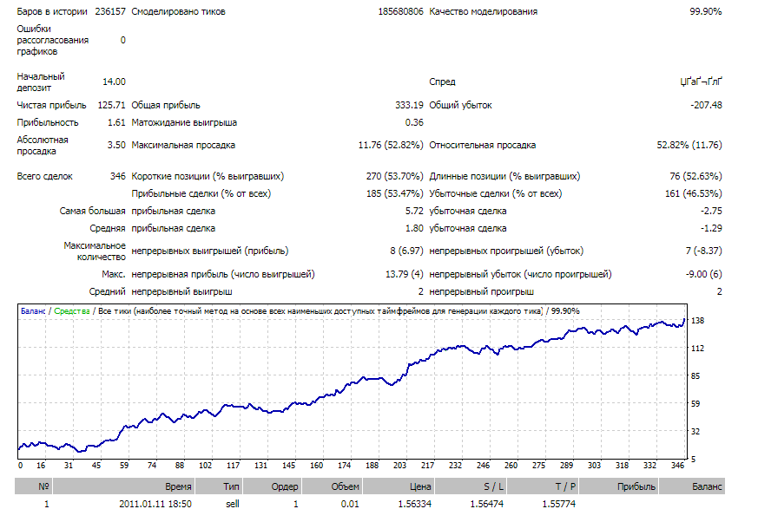Click the absolute drawdown value '3.50'

pyautogui.click(x=116, y=145)
